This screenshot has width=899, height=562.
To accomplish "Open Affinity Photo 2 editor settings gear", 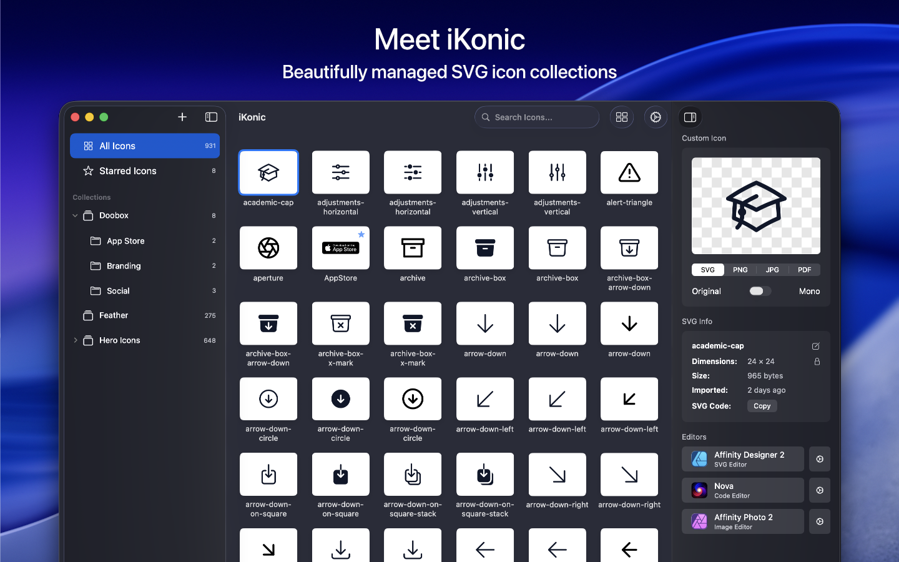I will coord(820,521).
